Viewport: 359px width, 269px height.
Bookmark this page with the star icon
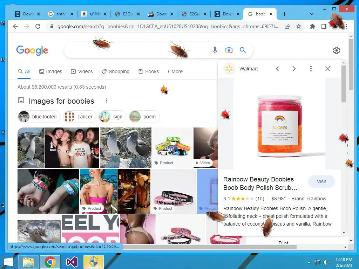(299, 26)
